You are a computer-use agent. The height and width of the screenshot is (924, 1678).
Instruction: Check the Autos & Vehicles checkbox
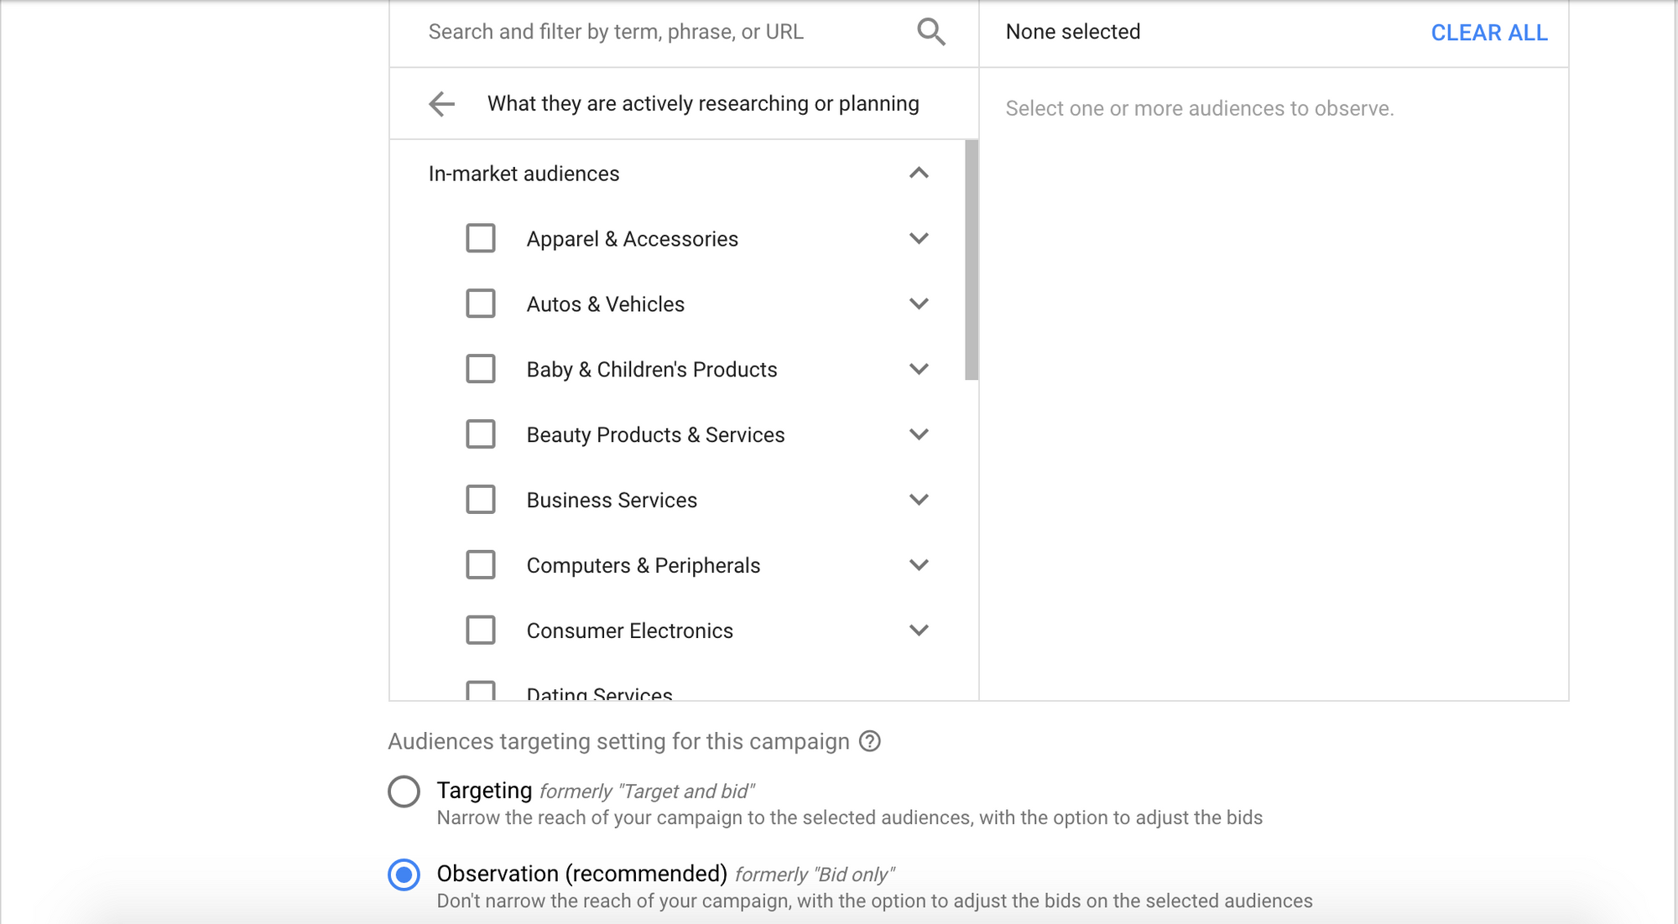(481, 304)
